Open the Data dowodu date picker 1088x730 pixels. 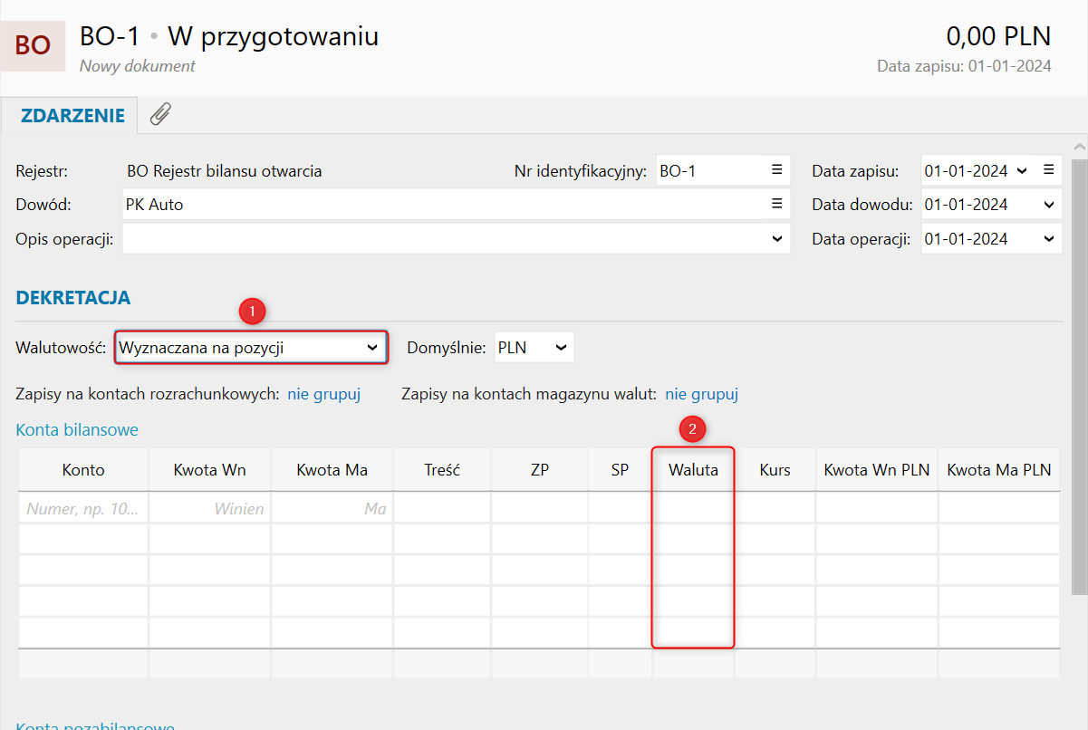tap(1049, 205)
